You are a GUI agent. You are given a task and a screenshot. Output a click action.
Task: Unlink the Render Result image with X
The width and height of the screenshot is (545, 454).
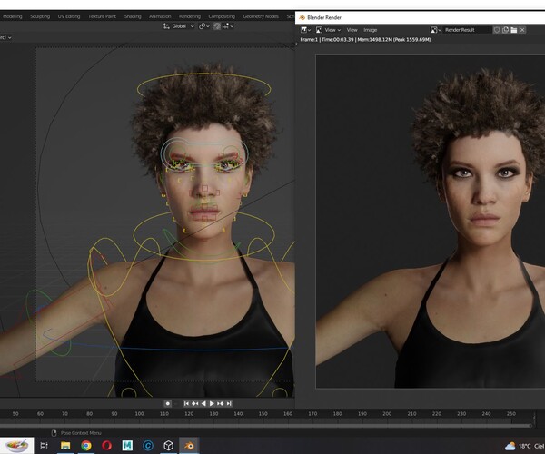coord(522,30)
